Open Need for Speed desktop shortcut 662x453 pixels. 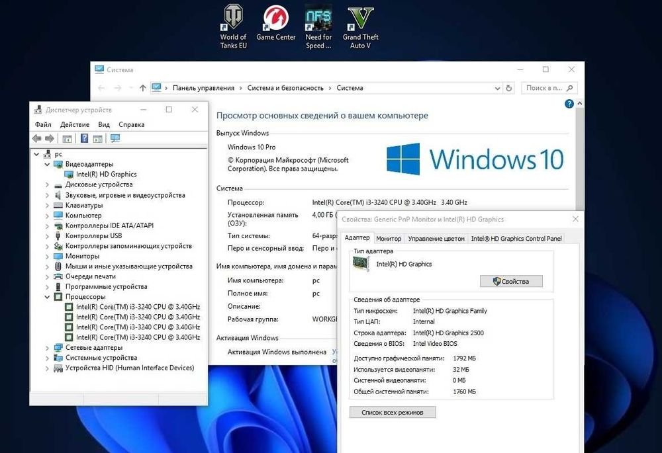coord(318,27)
